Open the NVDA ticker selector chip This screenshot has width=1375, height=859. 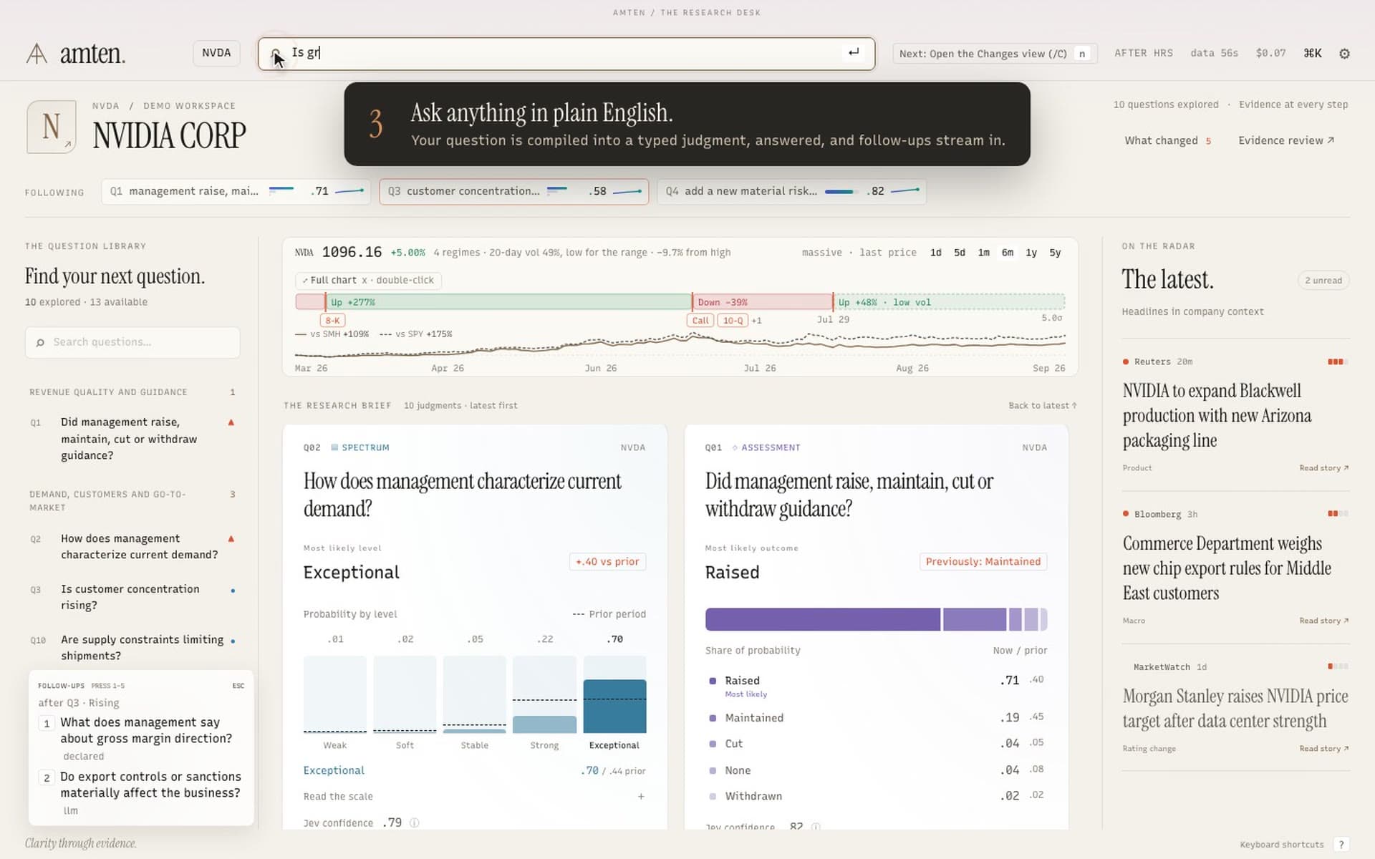coord(216,53)
